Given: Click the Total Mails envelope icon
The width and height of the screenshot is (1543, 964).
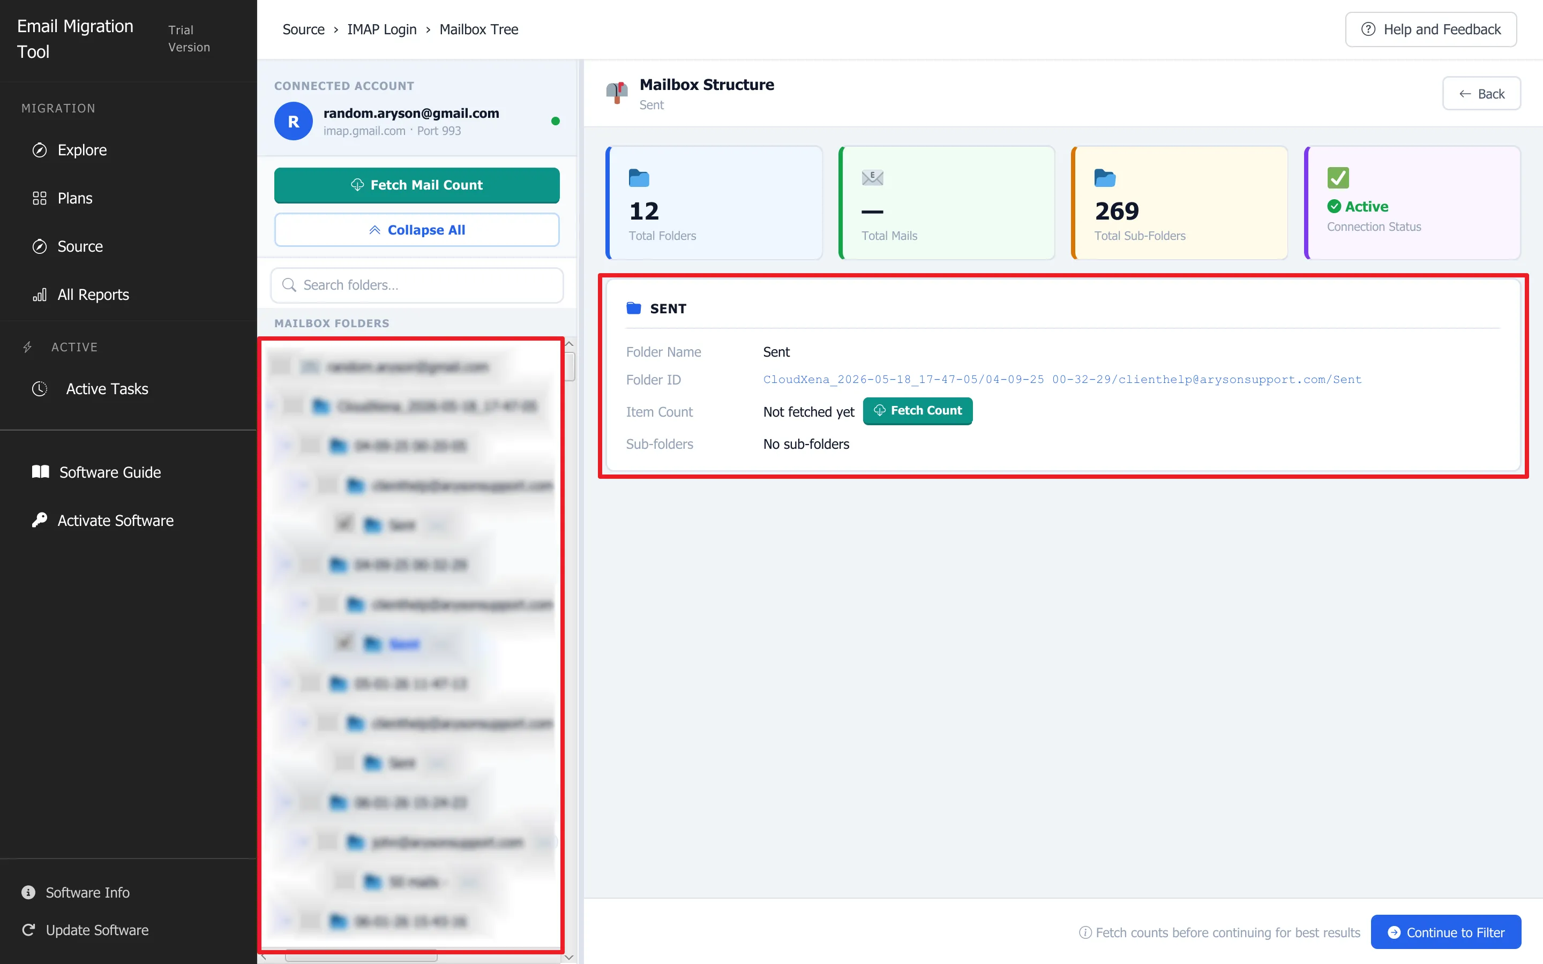Looking at the screenshot, I should (x=872, y=178).
